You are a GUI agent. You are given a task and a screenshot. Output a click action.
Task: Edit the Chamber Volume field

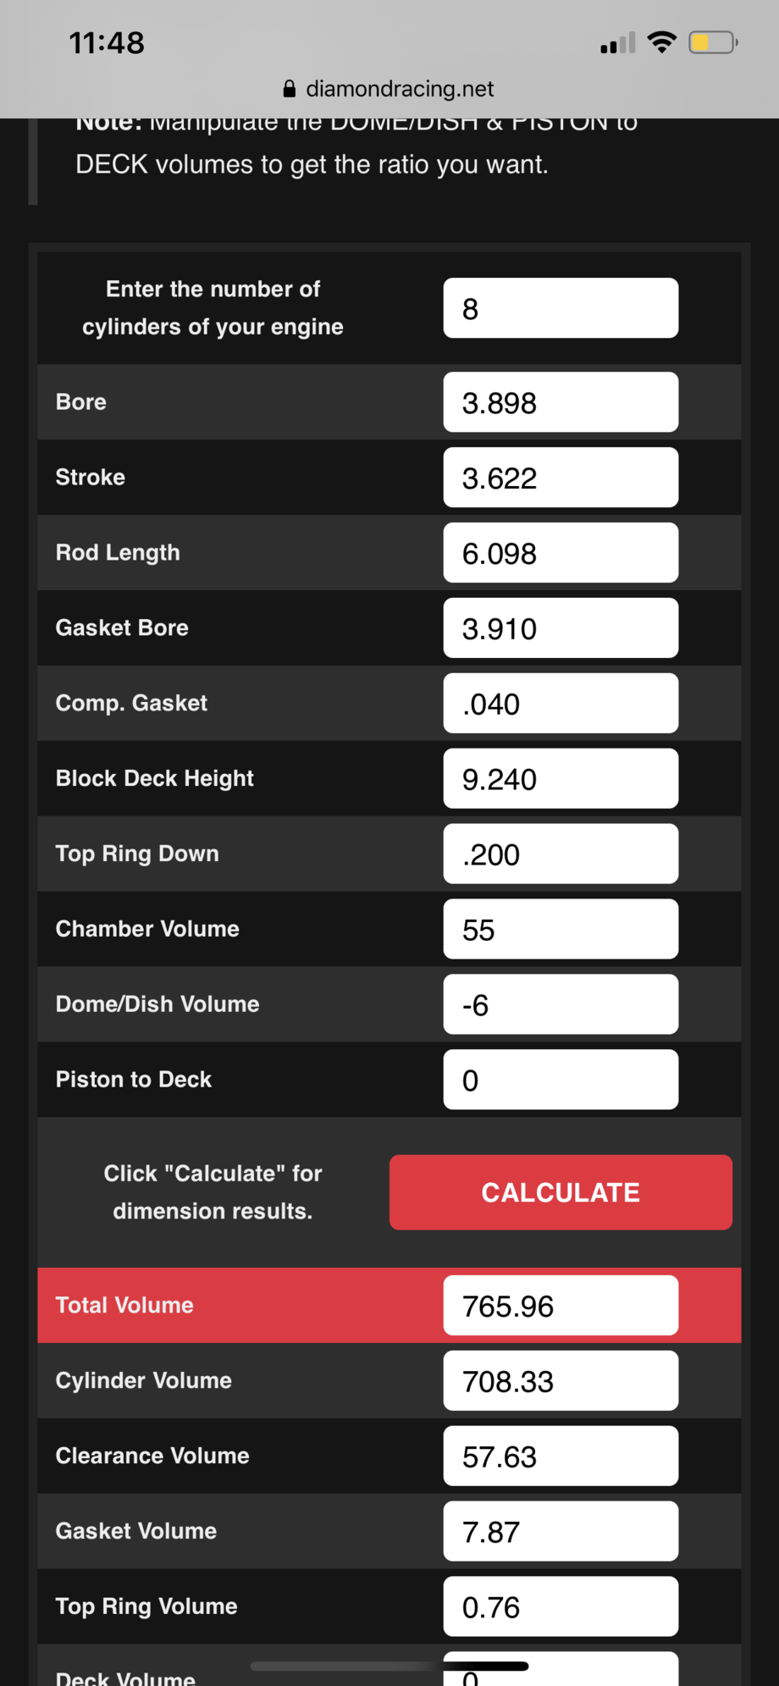tap(561, 930)
